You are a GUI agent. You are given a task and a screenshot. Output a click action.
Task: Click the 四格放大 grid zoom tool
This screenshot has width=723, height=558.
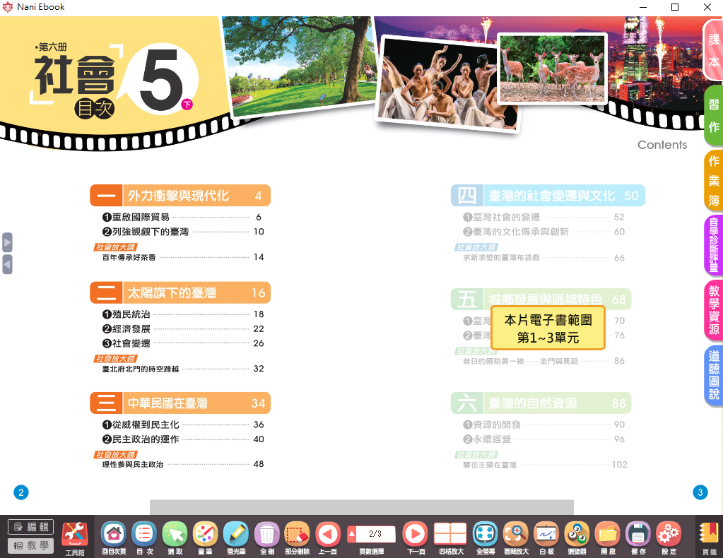450,534
